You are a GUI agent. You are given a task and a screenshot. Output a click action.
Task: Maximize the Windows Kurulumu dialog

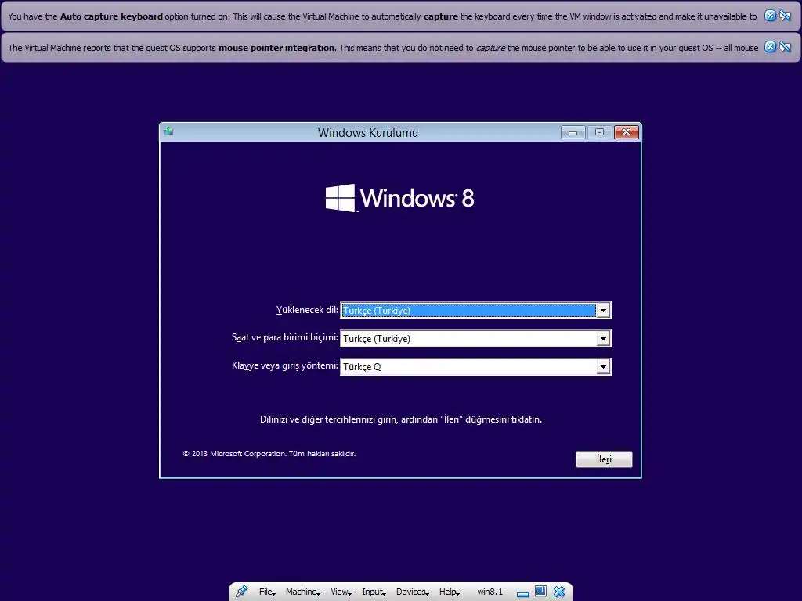[599, 132]
